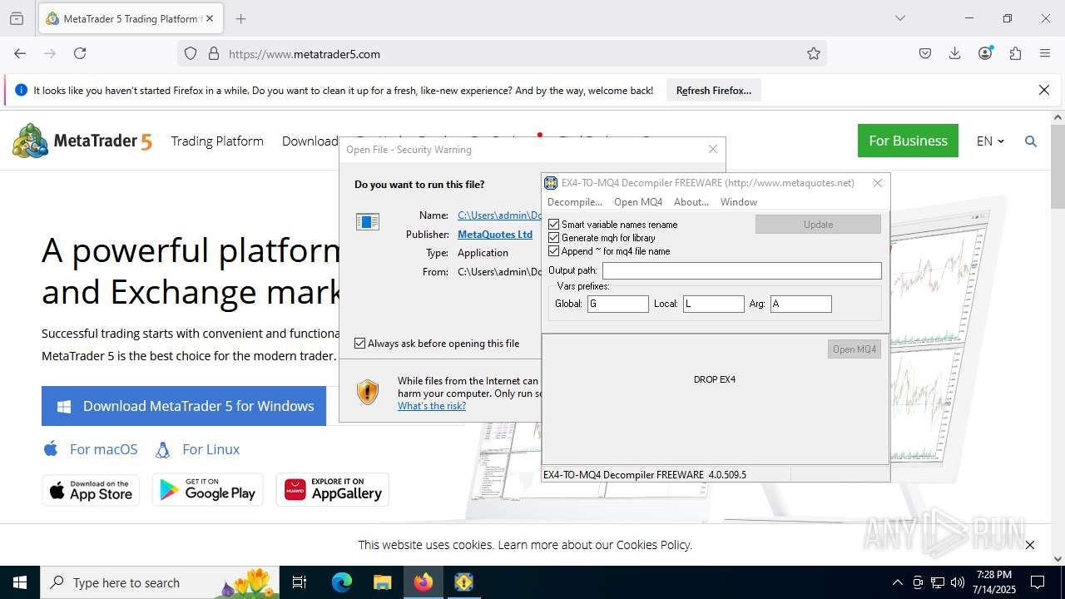Open the Firefox hamburger menu
This screenshot has width=1065, height=599.
click(x=1045, y=53)
